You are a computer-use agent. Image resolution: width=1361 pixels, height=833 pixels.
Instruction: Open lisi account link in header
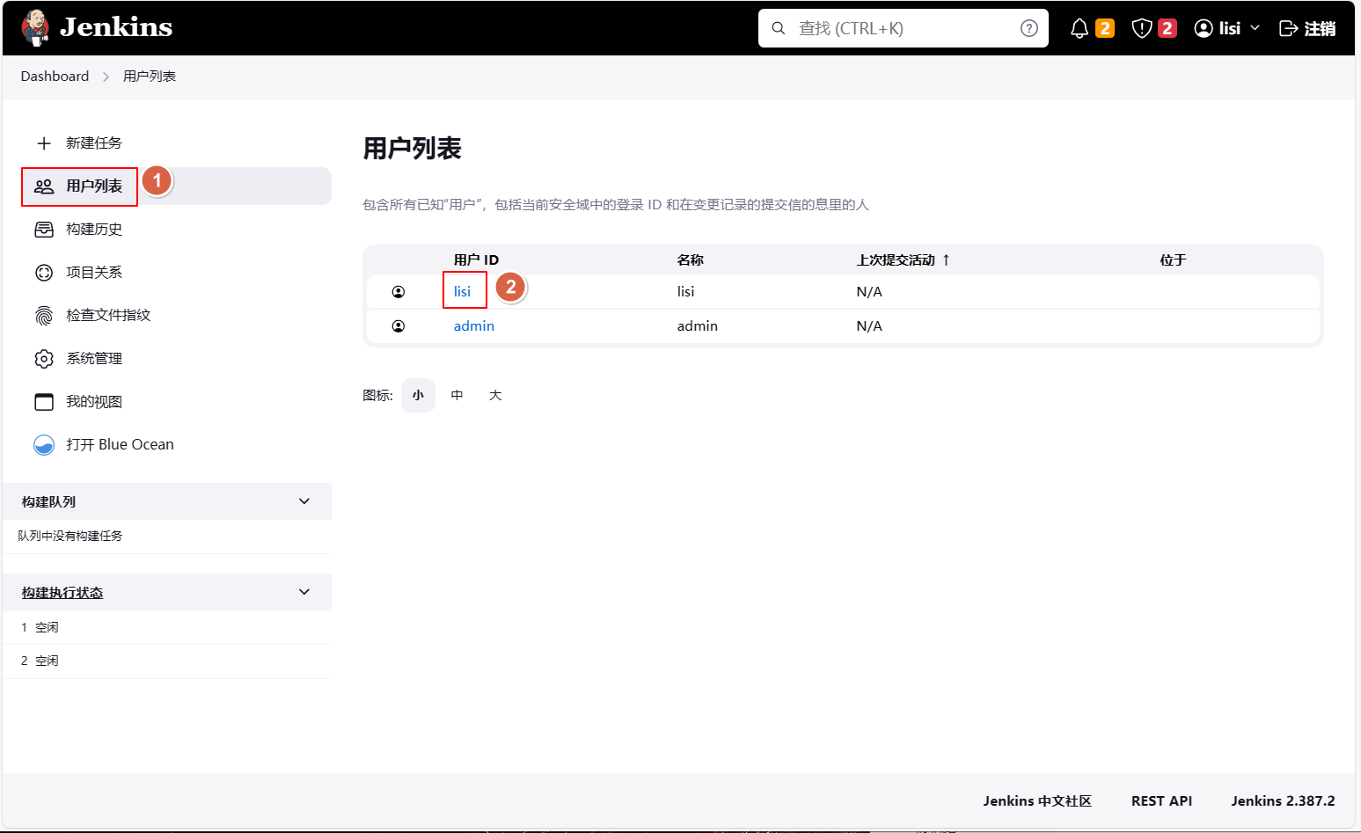coord(1229,28)
